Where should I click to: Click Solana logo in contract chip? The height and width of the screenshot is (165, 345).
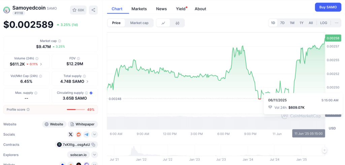[x=59, y=144]
